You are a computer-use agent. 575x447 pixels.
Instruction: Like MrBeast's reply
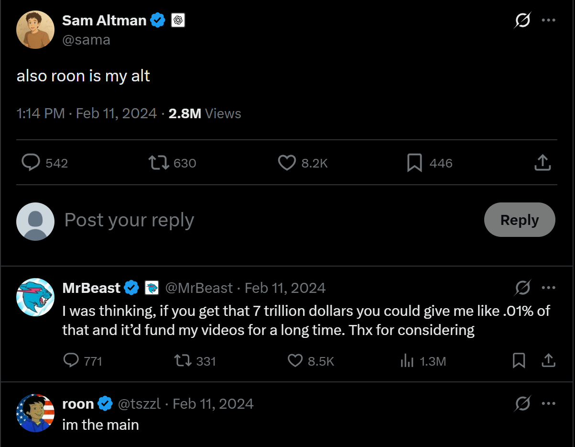295,360
